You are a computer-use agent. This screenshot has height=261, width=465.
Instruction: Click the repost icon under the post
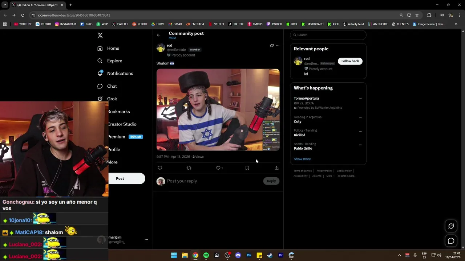[189, 168]
